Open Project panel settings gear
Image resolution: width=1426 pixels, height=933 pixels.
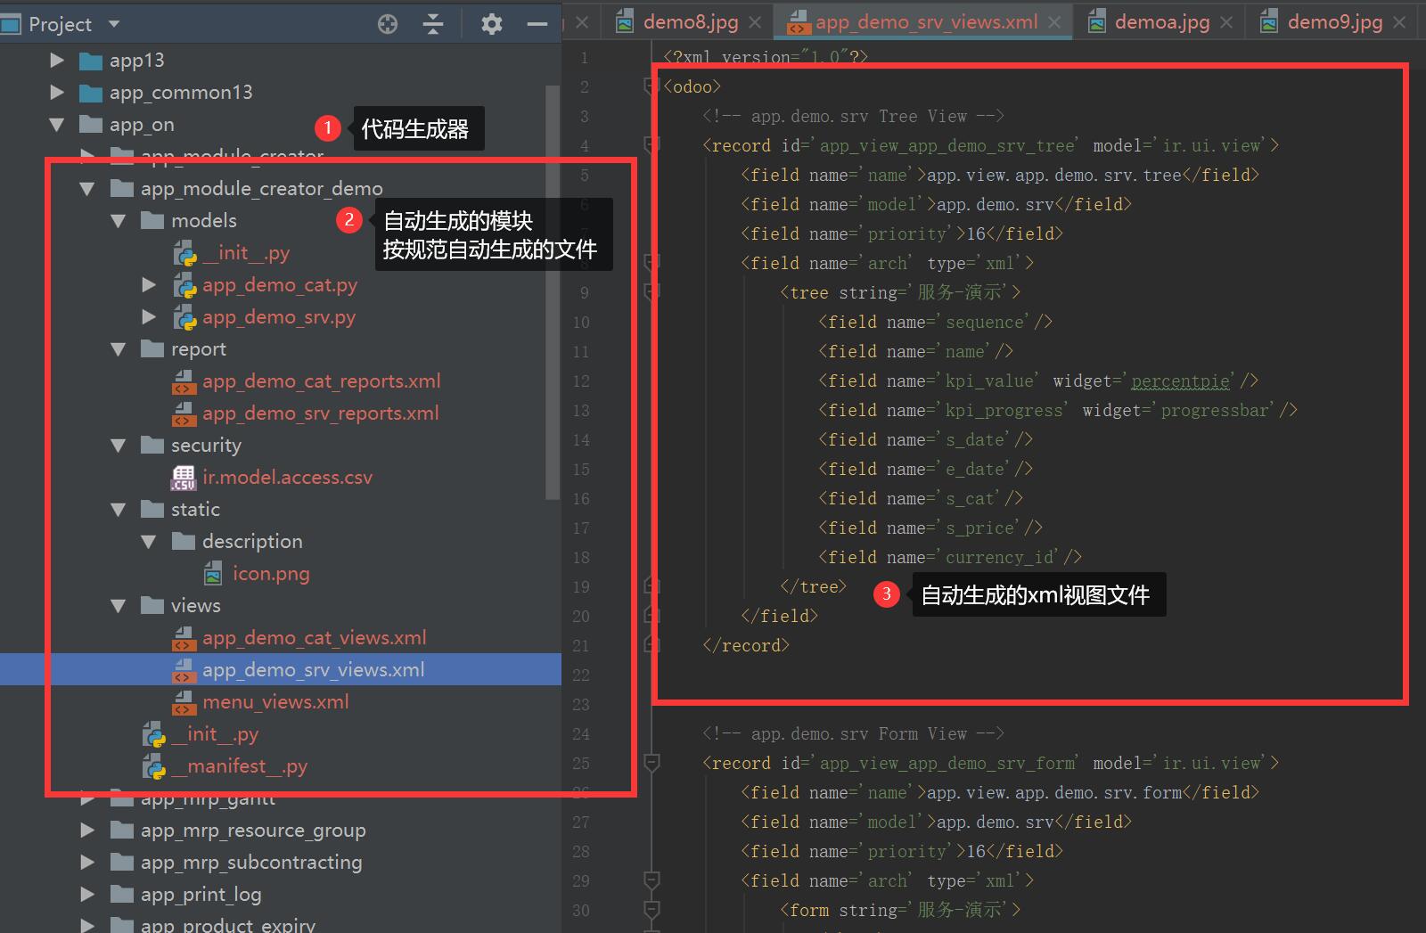coord(491,24)
